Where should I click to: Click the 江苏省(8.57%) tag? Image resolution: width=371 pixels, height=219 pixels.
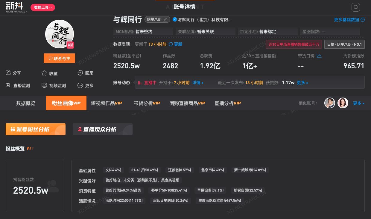[180, 170]
